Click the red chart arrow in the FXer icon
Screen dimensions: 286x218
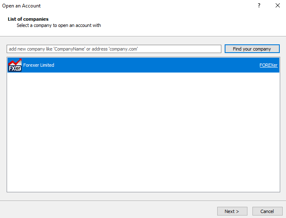[x=15, y=62]
